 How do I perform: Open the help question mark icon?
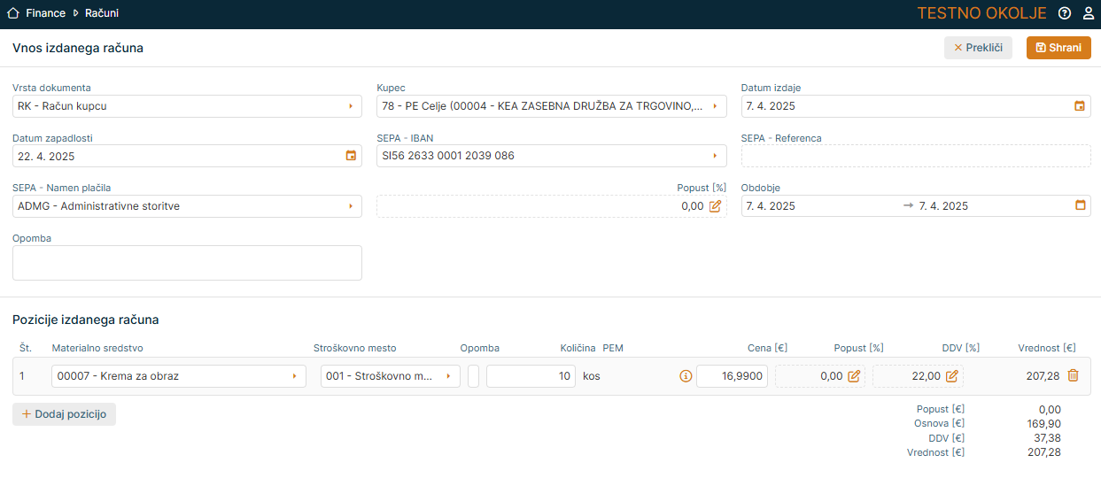pyautogui.click(x=1065, y=13)
